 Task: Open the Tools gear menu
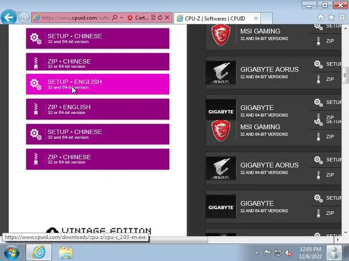point(342,17)
